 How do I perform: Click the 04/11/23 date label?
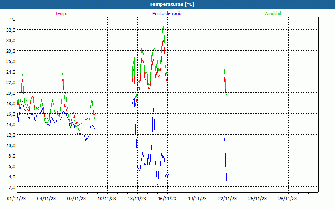click(x=46, y=199)
